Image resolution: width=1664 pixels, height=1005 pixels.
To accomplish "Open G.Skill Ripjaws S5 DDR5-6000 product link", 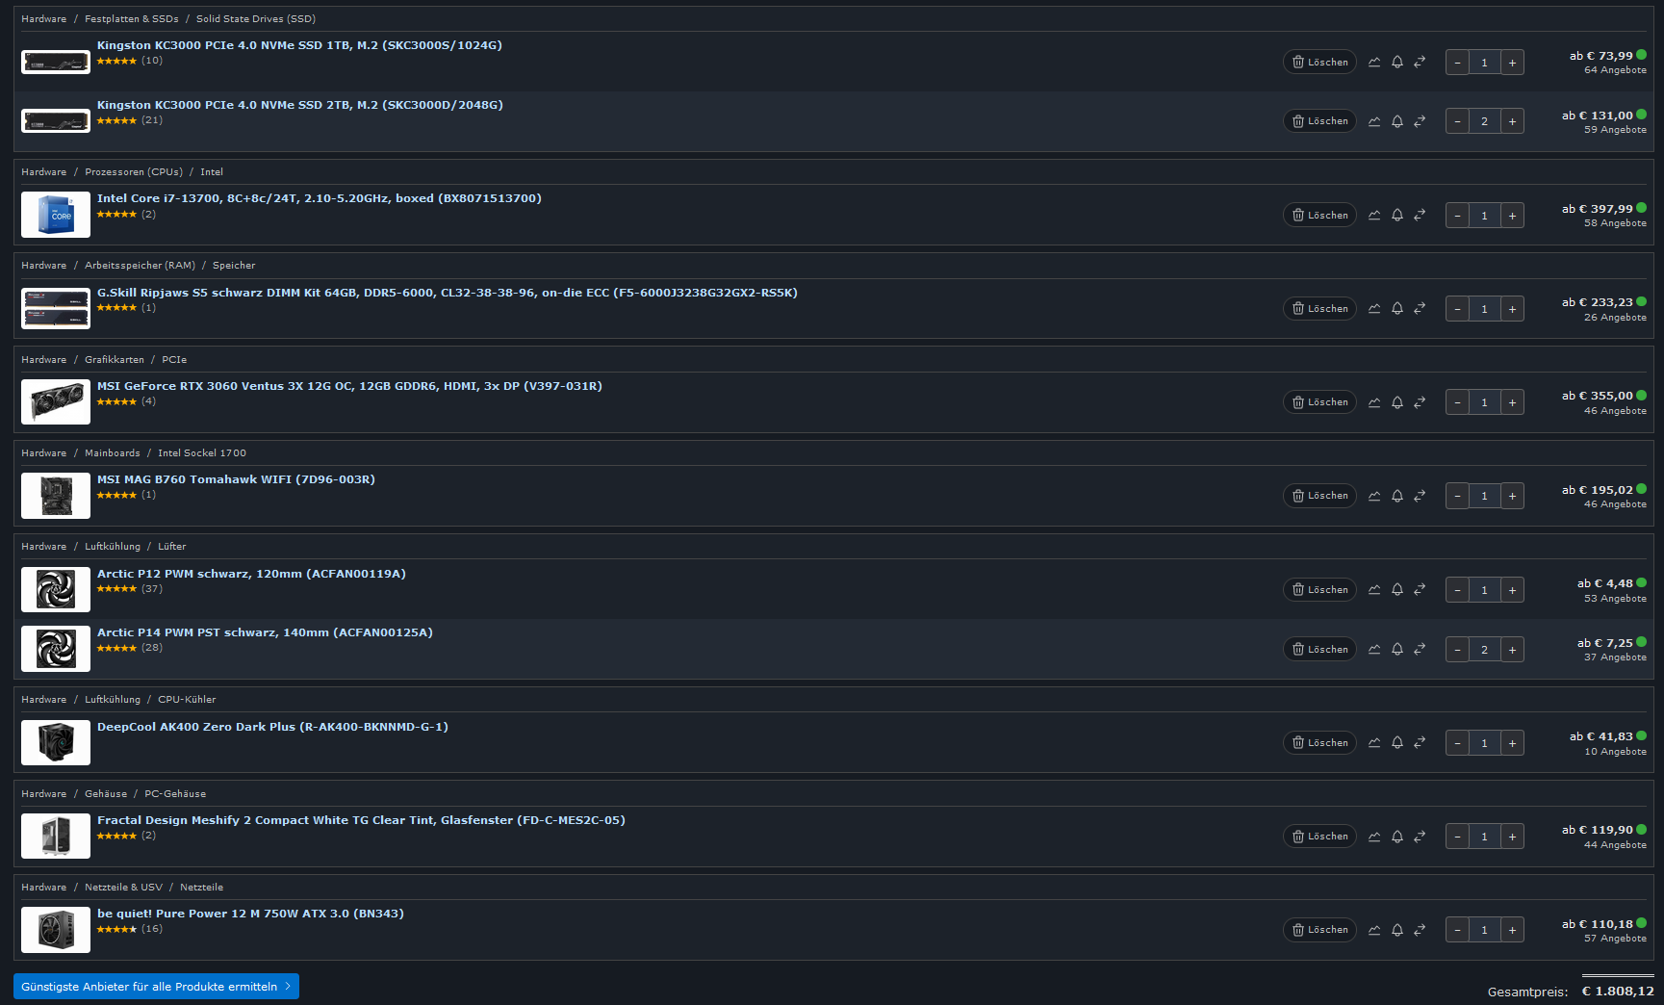I will 447,293.
